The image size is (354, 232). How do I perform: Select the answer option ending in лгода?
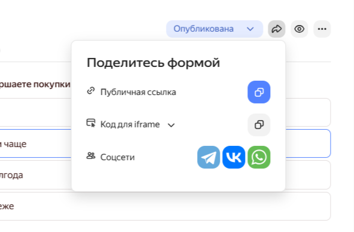coord(165,175)
